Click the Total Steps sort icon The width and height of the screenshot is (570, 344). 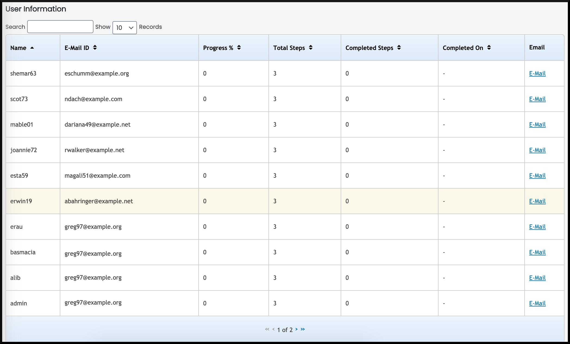311,48
